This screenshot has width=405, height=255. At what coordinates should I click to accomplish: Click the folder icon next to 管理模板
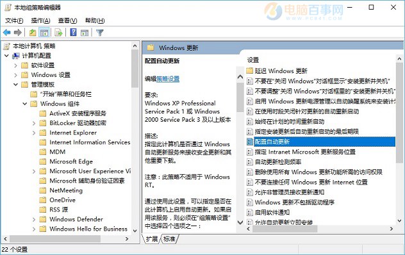coord(24,85)
